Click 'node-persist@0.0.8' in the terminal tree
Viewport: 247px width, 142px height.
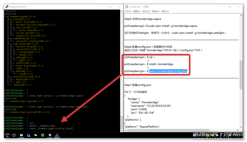point(27,77)
